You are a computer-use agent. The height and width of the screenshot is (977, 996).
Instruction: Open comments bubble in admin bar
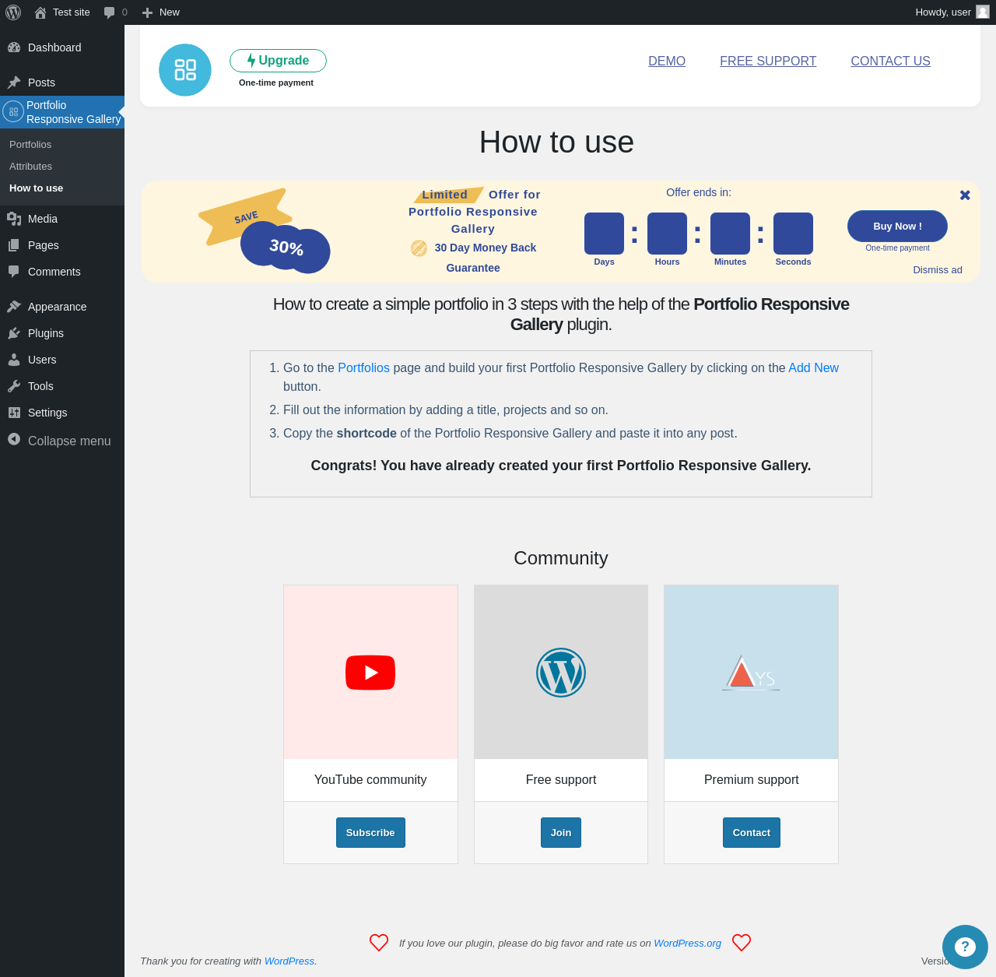110,12
